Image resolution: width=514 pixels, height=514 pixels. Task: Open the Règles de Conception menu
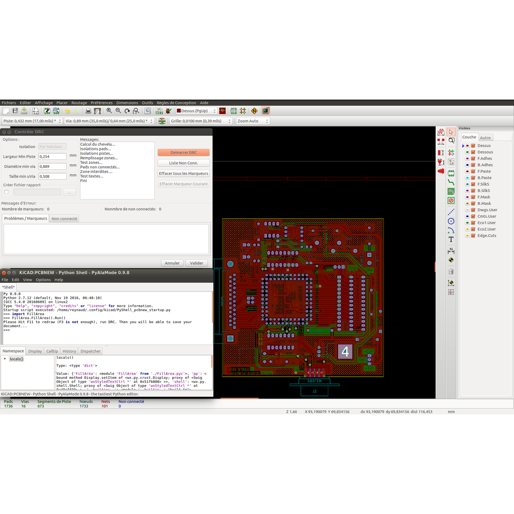[176, 103]
